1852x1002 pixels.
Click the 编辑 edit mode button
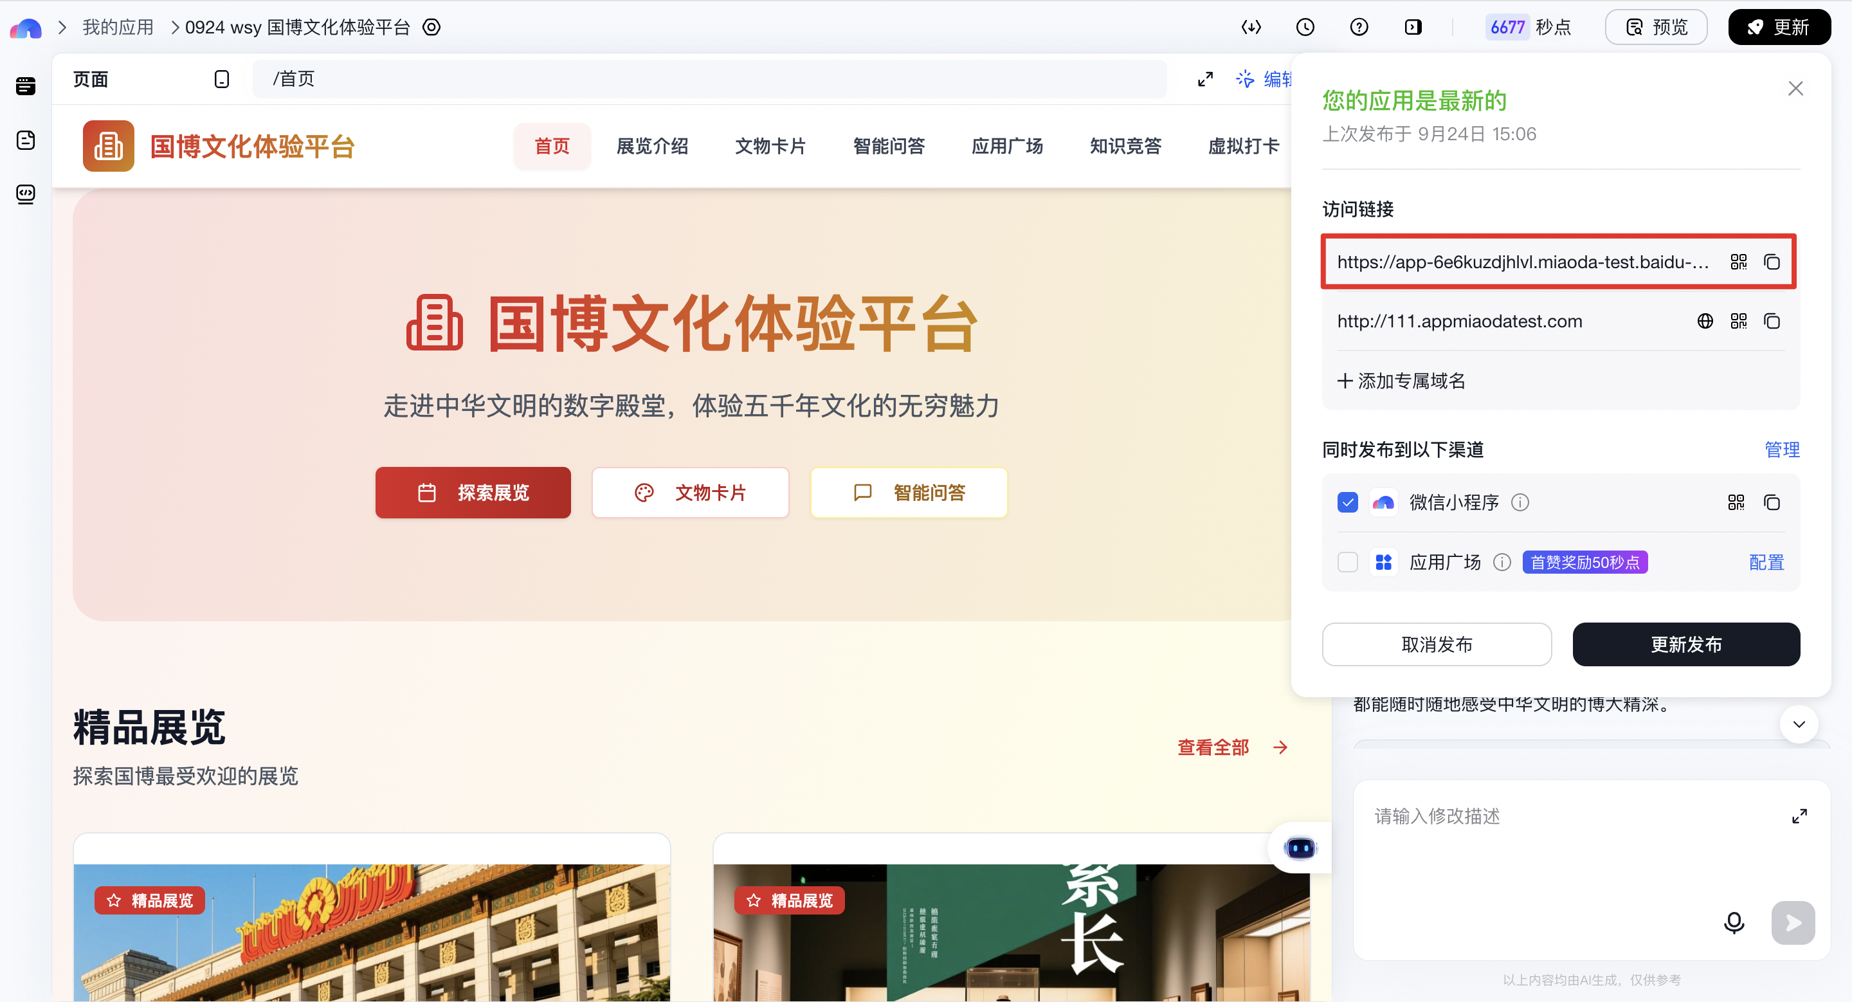pos(1264,79)
